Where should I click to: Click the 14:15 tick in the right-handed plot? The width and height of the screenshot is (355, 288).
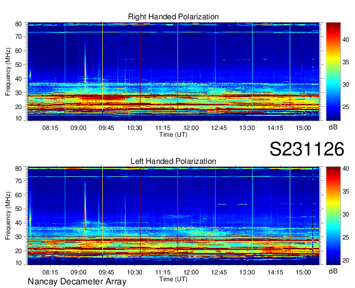coord(275,128)
